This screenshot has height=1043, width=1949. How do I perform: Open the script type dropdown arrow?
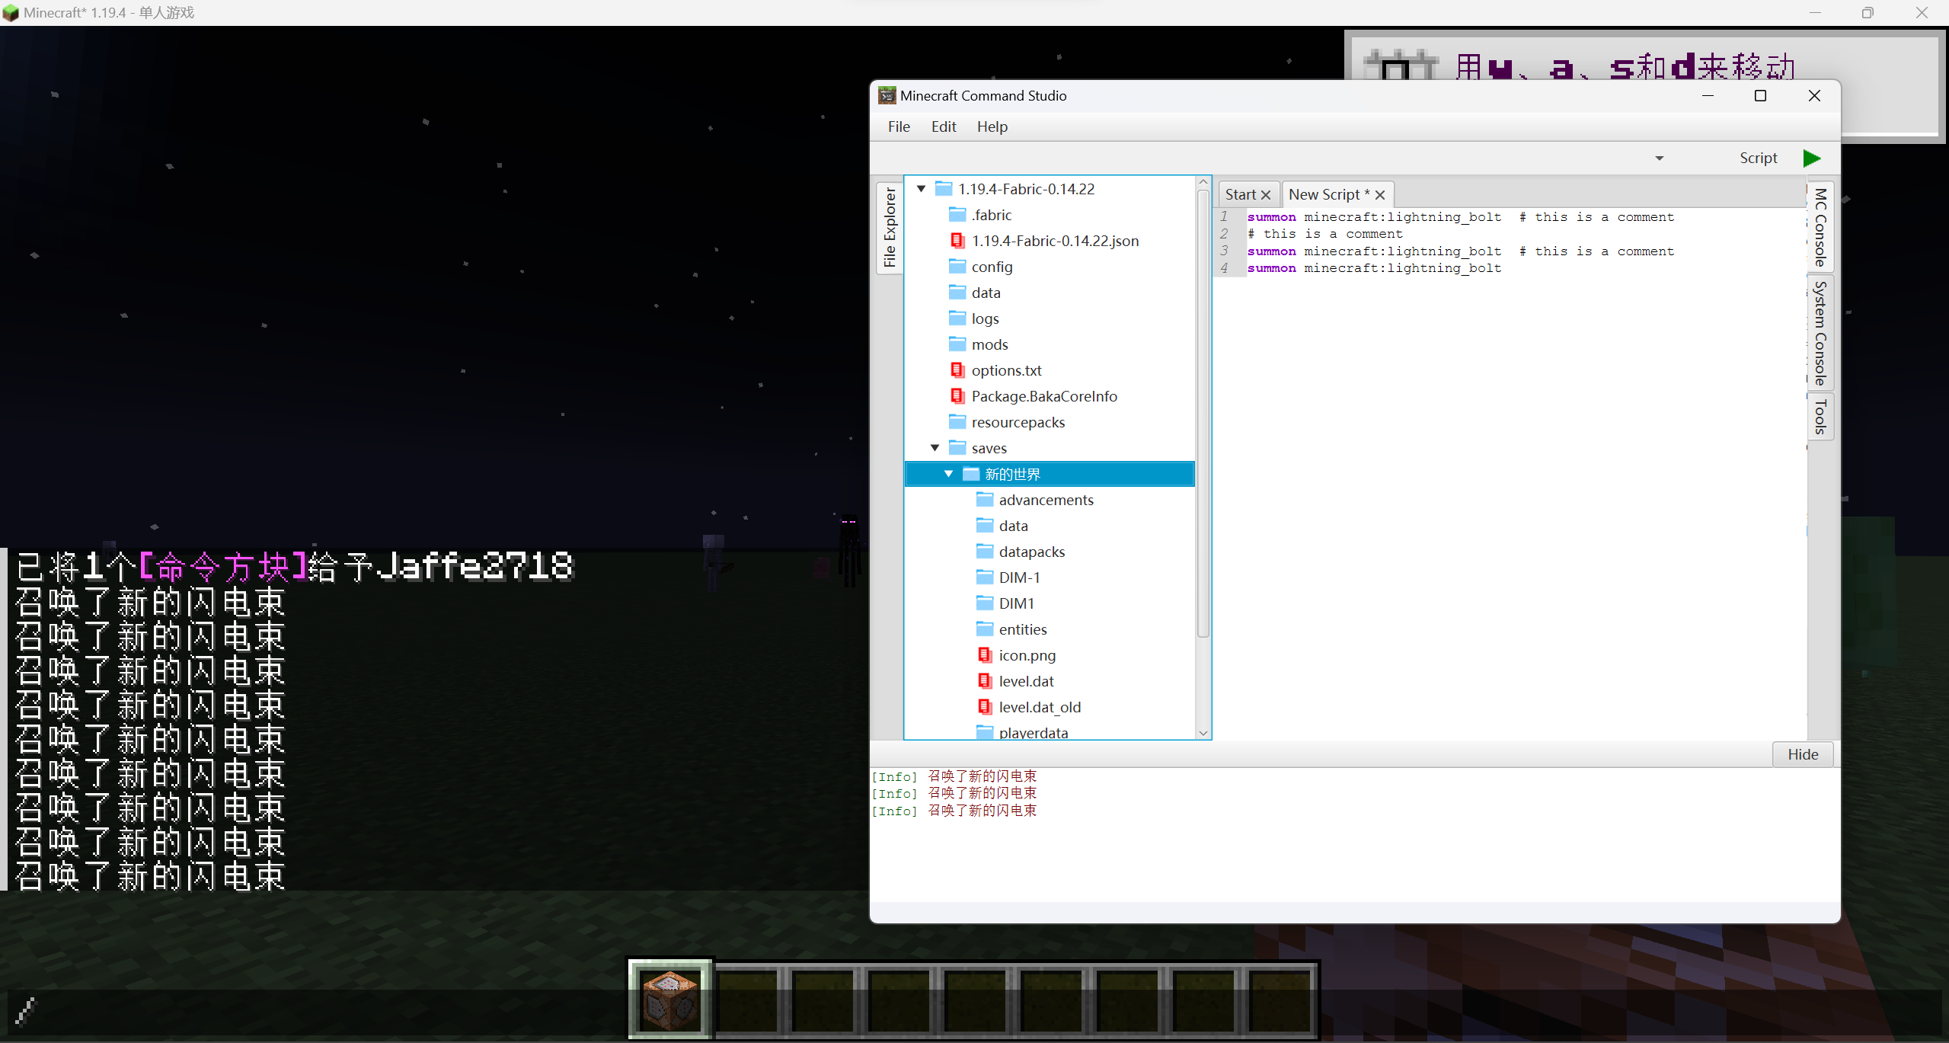pos(1660,158)
